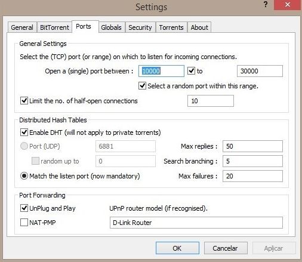Uncheck Enable DHT option
Image resolution: width=302 pixels, height=262 pixels.
(x=24, y=132)
